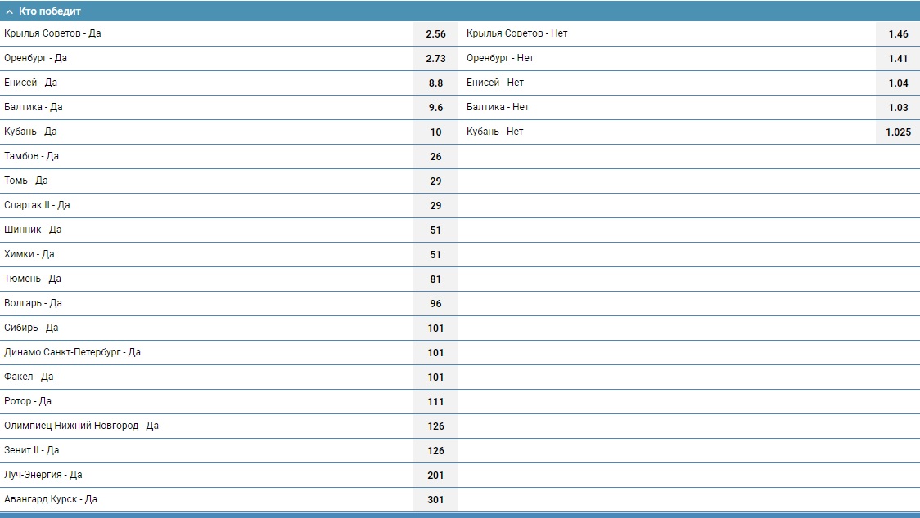Click Кубань - Да odds of 10

tap(435, 132)
